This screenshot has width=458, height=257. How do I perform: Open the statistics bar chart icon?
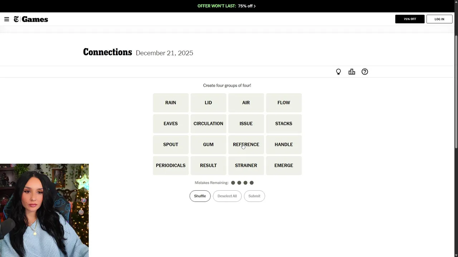pos(352,72)
